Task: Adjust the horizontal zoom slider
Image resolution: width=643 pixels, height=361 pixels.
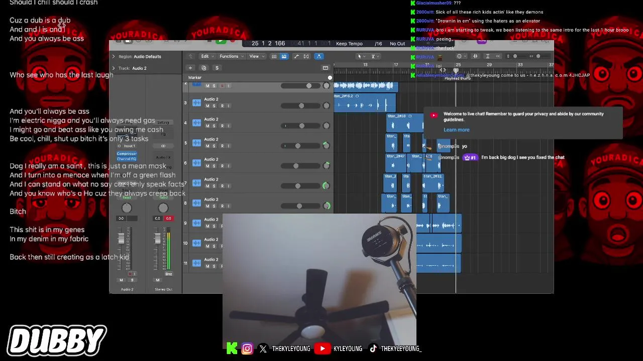Action: (x=538, y=56)
